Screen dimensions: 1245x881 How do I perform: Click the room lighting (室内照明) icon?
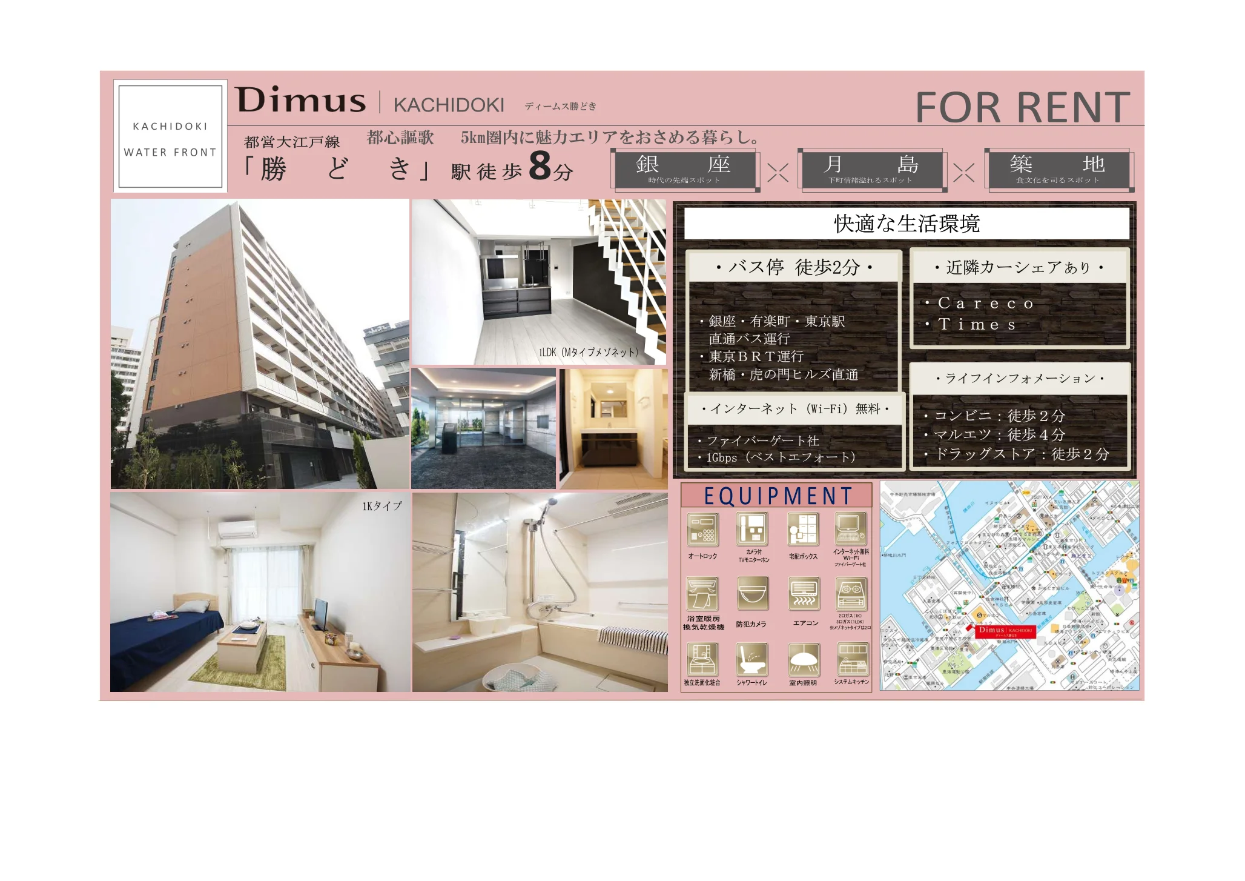coord(804,659)
